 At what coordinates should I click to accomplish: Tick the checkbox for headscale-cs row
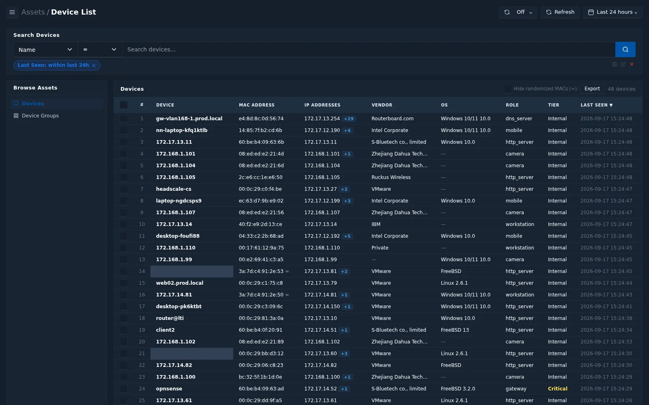pos(124,189)
